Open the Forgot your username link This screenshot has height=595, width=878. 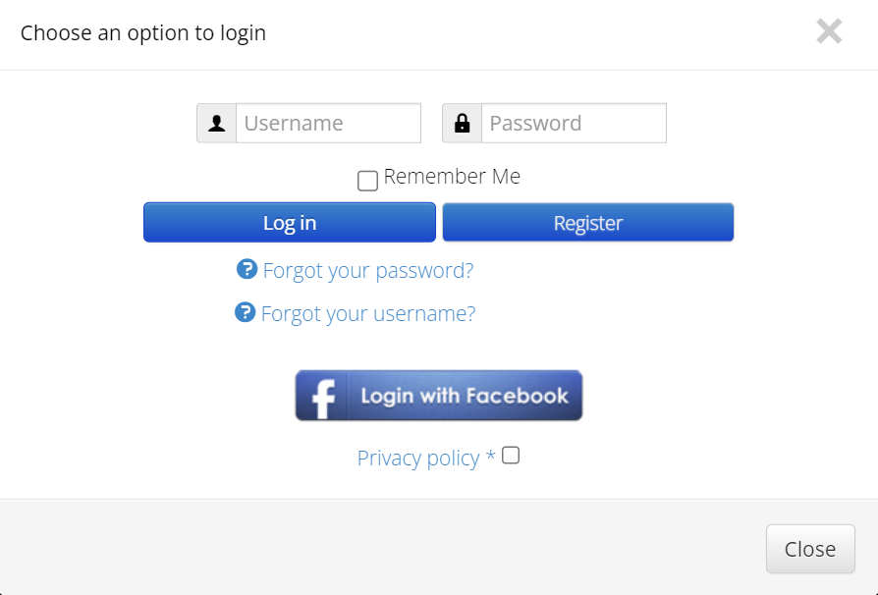pyautogui.click(x=366, y=313)
